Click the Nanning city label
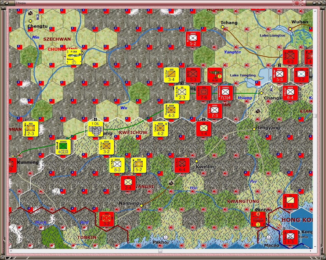The image size is (326, 260). (129, 203)
